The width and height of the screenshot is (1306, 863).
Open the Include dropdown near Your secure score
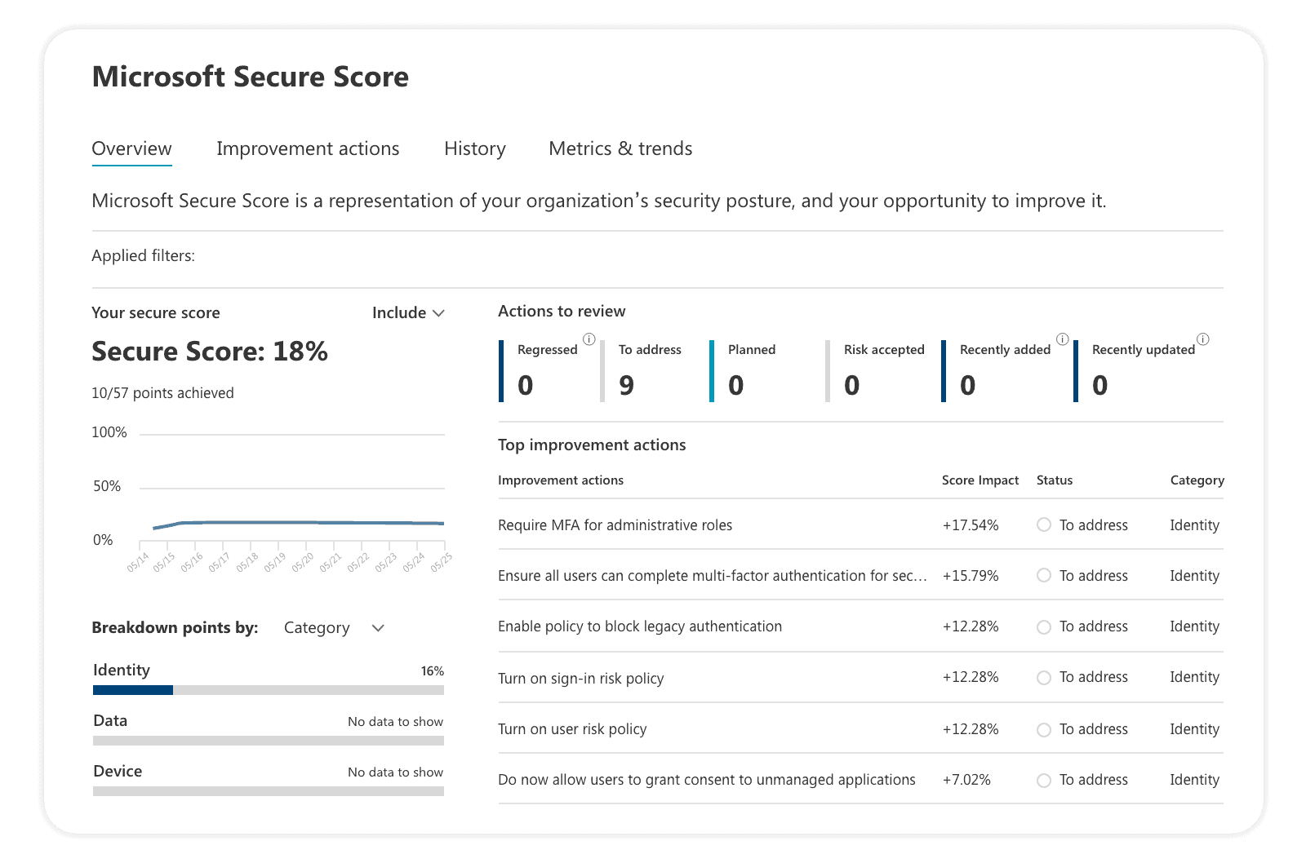pos(408,312)
